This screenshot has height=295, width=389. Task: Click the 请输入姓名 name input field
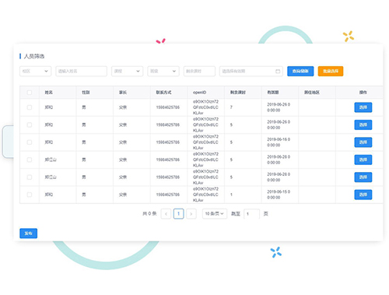(x=81, y=71)
